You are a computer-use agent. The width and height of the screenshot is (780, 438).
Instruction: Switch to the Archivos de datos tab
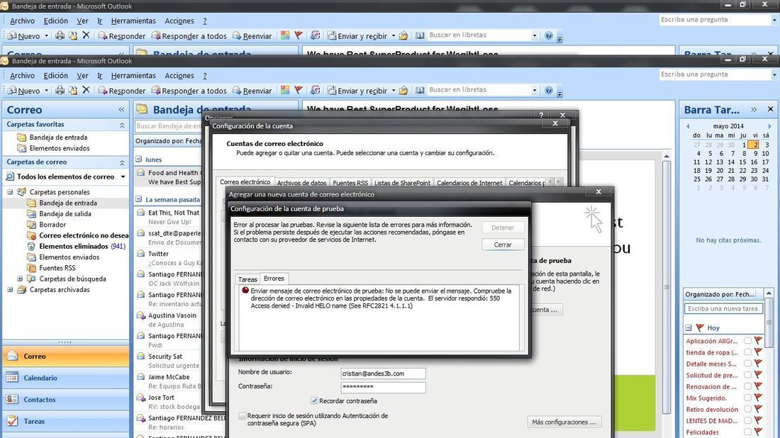[301, 183]
